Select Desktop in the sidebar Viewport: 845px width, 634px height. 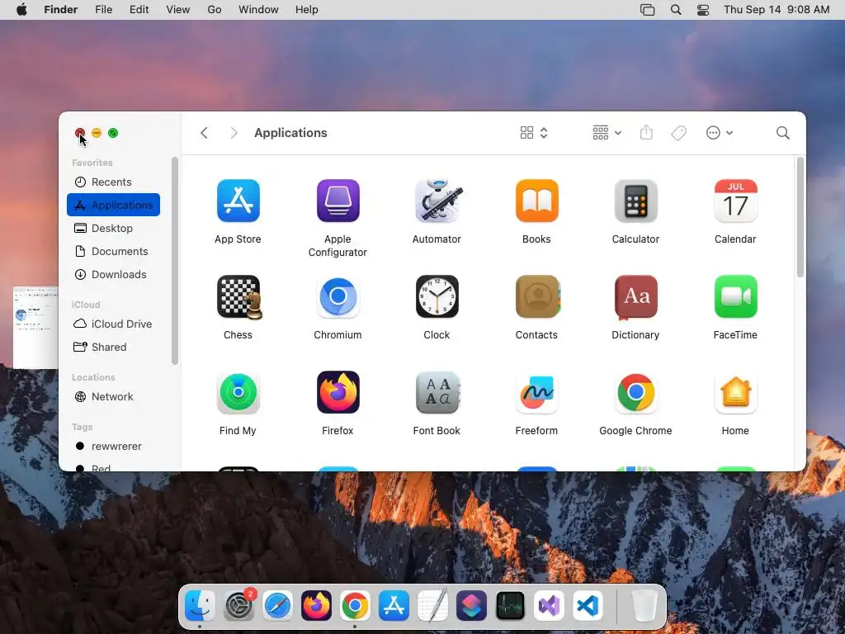(x=113, y=228)
